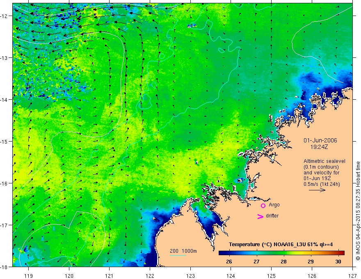Screen dimensions: 361x279
Task: Click the color bar value 28
Action: [283, 261]
